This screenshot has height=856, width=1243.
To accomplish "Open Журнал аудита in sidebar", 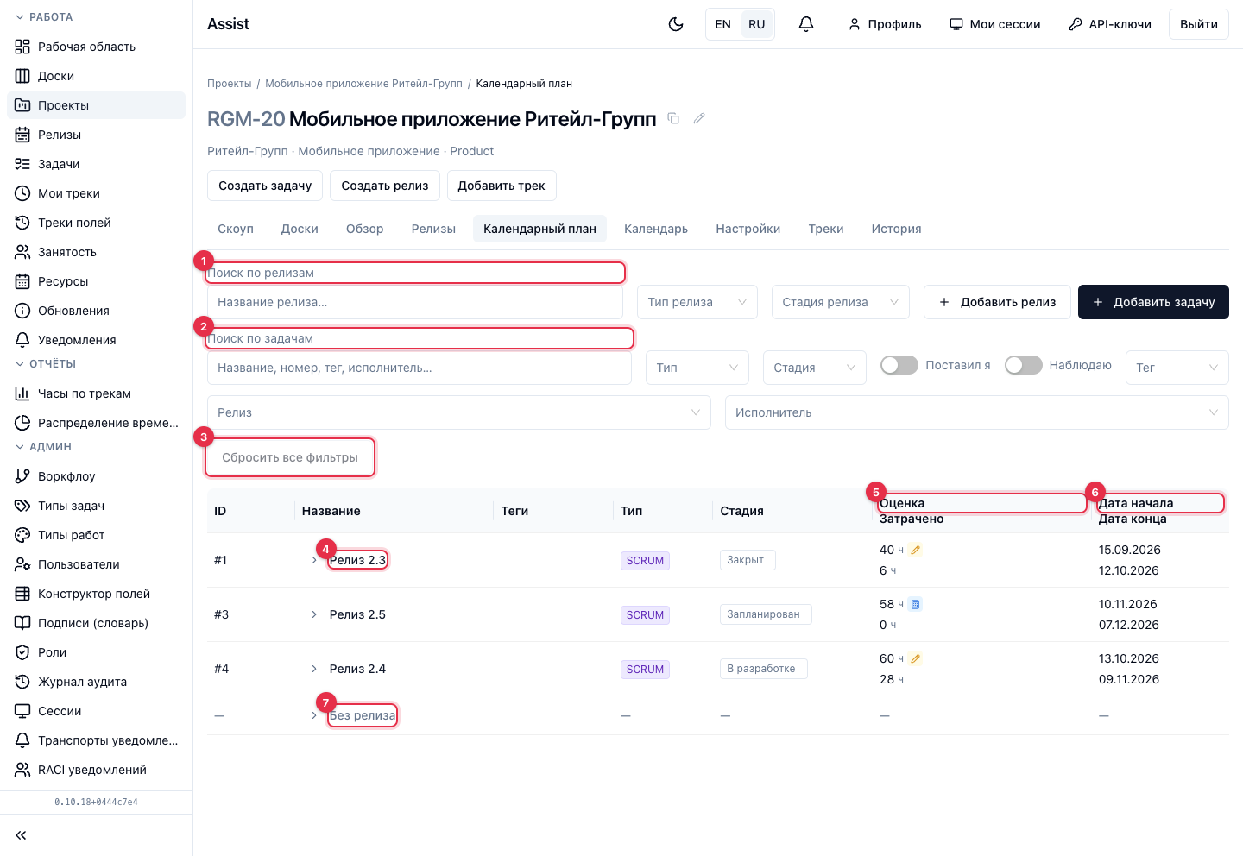I will (x=96, y=682).
